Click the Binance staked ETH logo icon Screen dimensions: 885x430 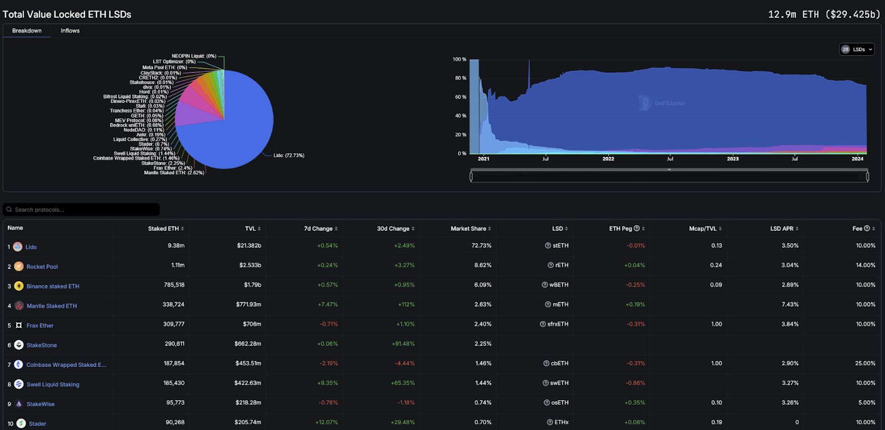click(19, 286)
